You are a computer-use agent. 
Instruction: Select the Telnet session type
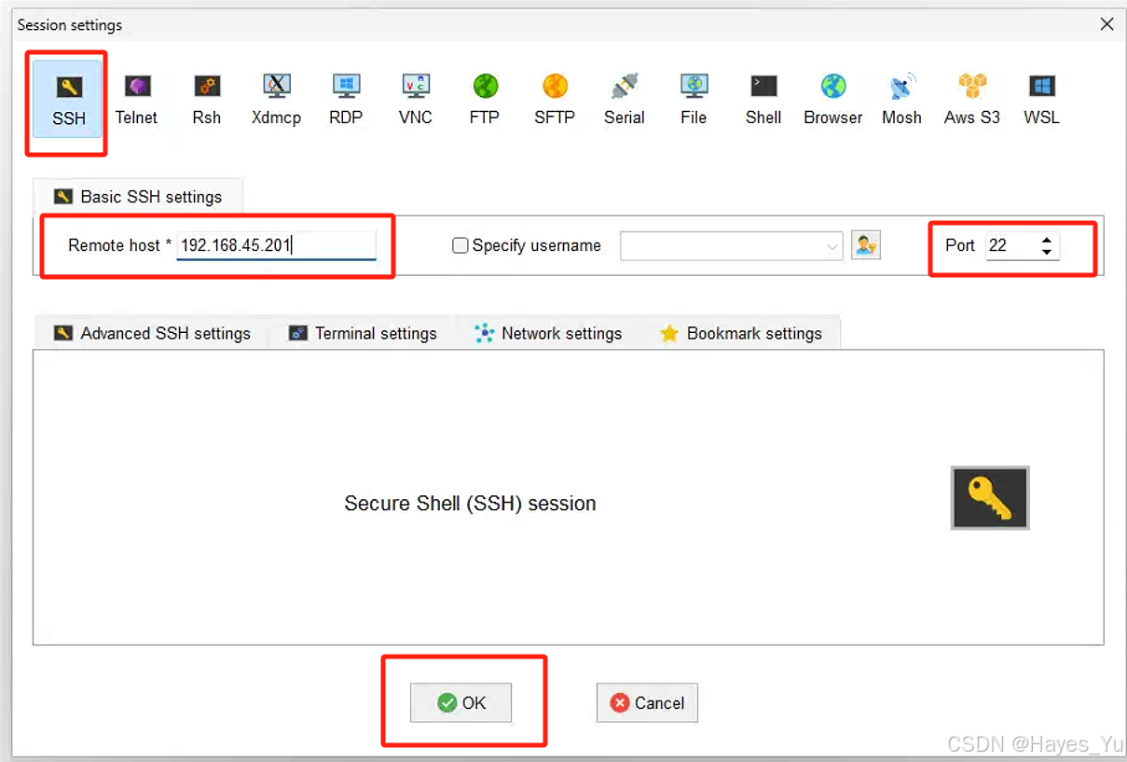(x=136, y=100)
